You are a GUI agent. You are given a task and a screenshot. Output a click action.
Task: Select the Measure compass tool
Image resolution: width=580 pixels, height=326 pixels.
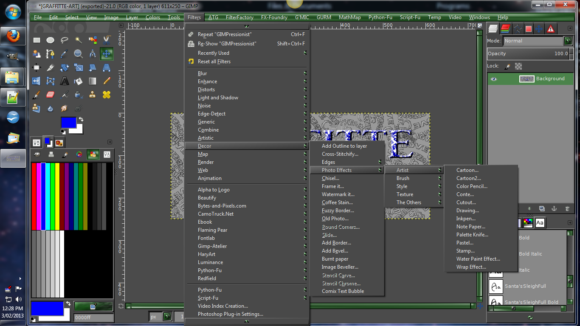point(93,54)
